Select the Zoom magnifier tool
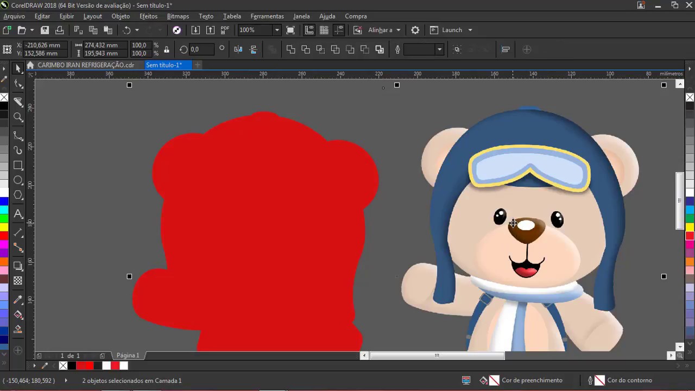The height and width of the screenshot is (391, 695). pyautogui.click(x=18, y=117)
